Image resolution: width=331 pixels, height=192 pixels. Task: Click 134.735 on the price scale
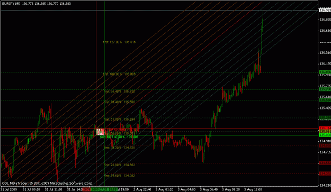325,152
